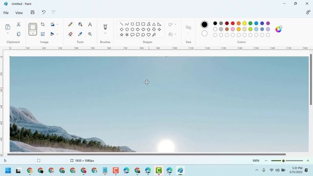Expand the Rotate dropdown arrow

[57, 24]
